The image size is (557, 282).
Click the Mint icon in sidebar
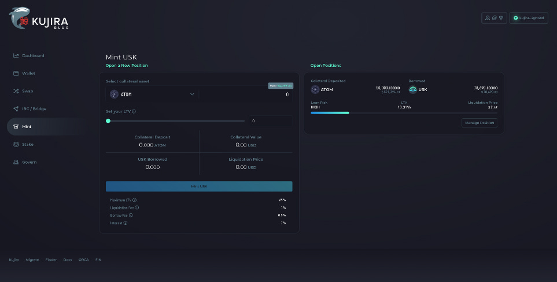16,126
